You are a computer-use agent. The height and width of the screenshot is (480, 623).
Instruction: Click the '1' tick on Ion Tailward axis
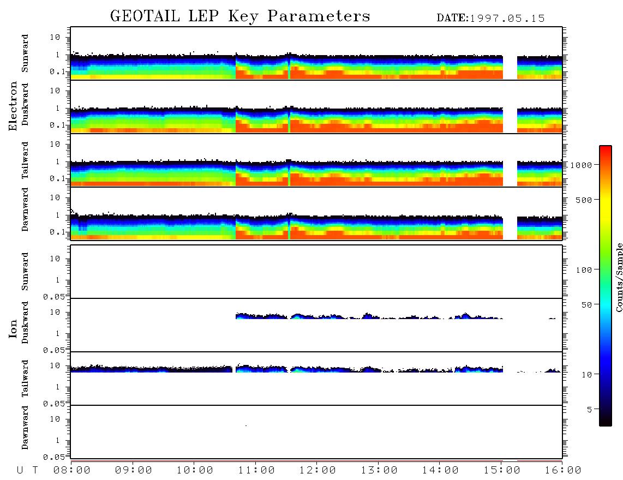pos(58,387)
